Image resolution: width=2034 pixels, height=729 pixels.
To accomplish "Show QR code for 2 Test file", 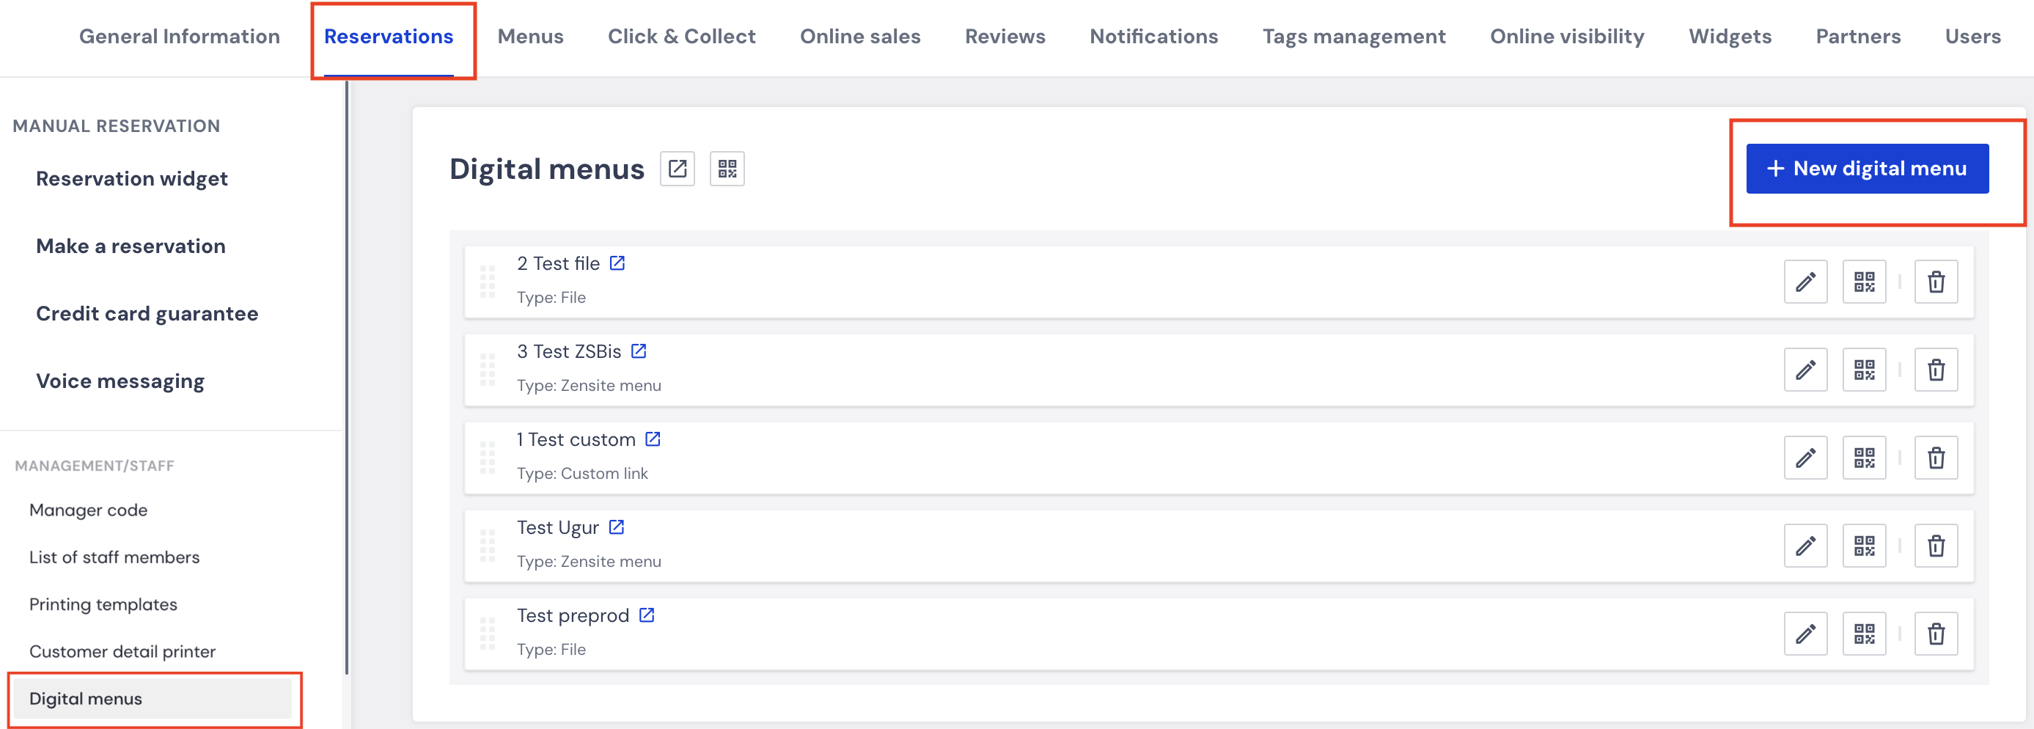I will (x=1865, y=282).
